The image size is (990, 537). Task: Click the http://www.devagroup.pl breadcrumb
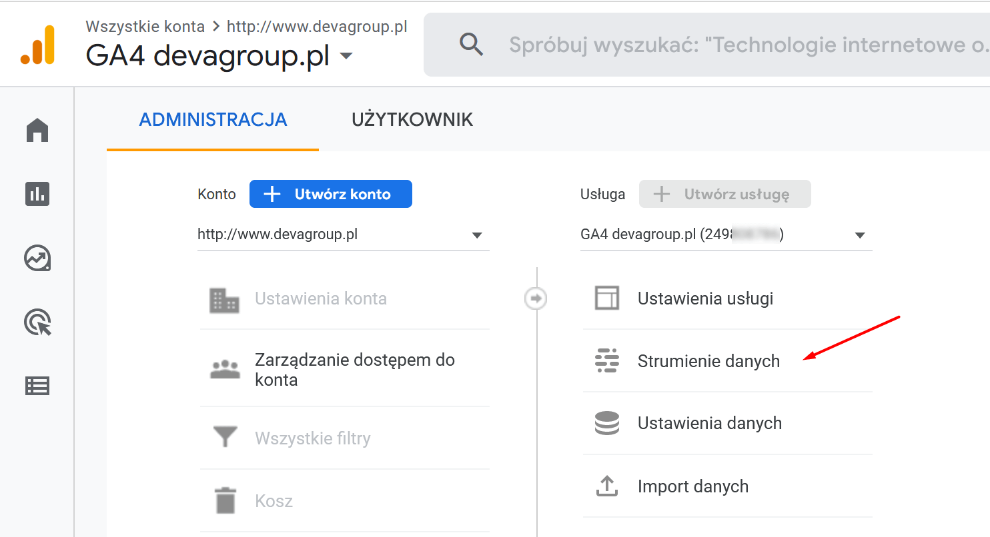pos(317,27)
